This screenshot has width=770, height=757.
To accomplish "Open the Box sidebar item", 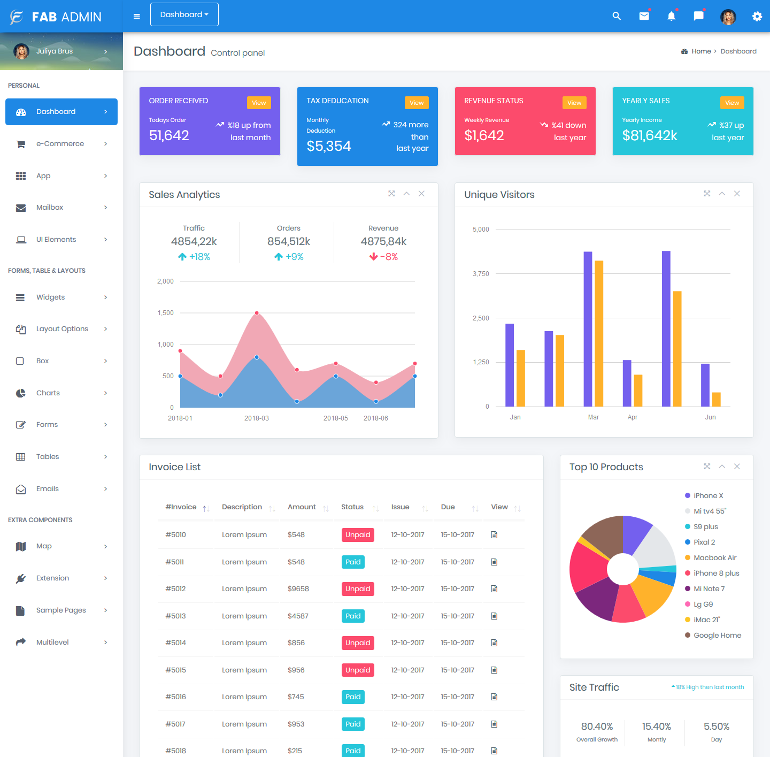I will point(61,361).
